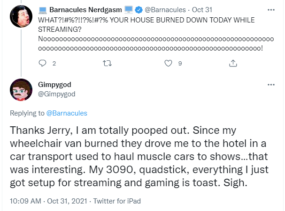Open the Barnacules Nerdgasm display name link
285x211 pixels.
point(86,9)
